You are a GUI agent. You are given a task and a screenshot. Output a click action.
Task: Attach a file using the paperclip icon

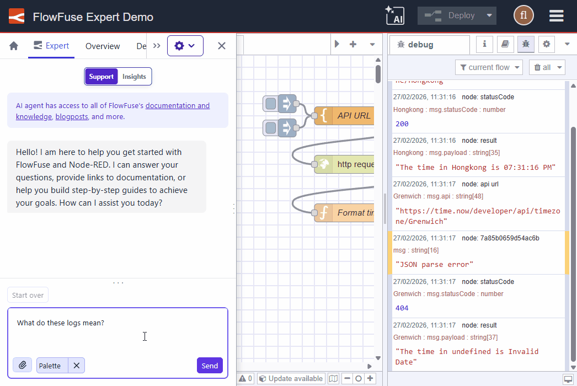click(x=22, y=365)
